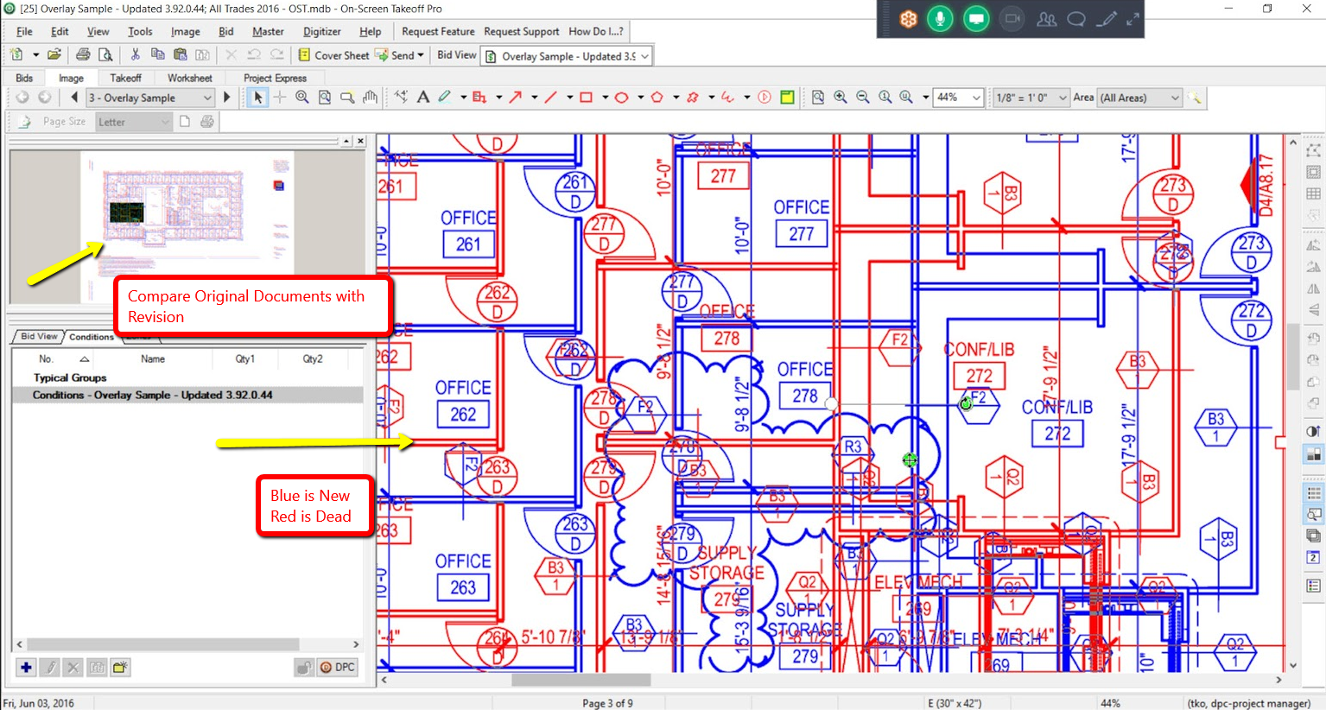Click the Zoom In magnifier icon
The height and width of the screenshot is (710, 1326).
[x=841, y=98]
